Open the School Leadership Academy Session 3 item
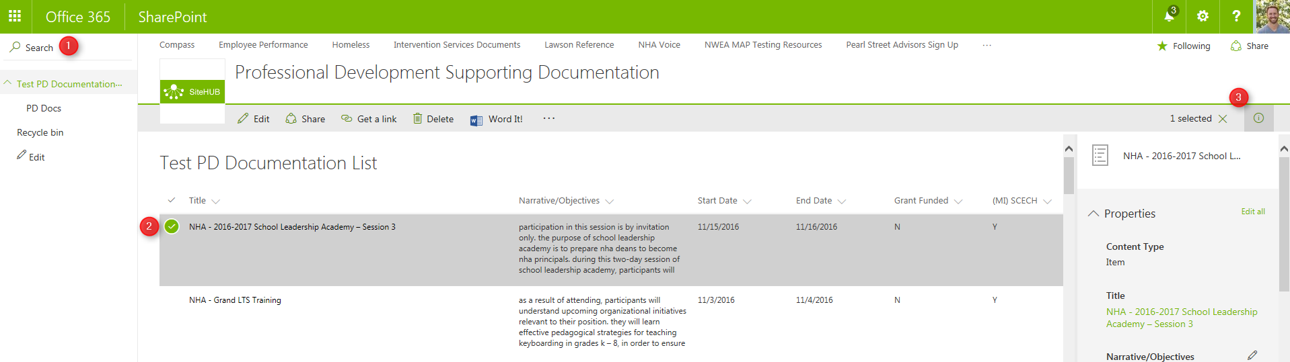Viewport: 1290px width, 362px height. tap(292, 227)
